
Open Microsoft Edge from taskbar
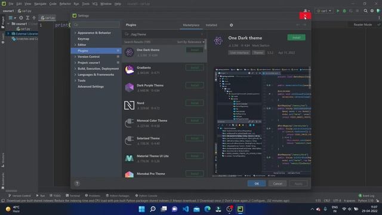pos(207,209)
